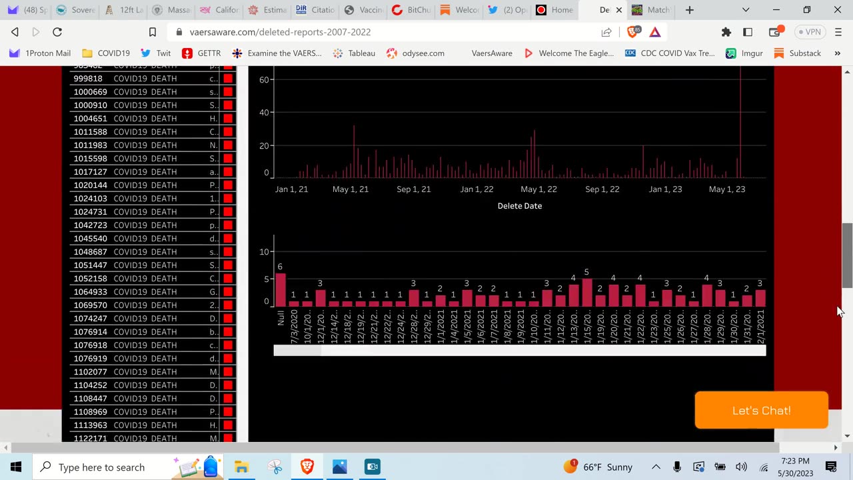The width and height of the screenshot is (853, 480).
Task: Click the Null bar labeled 6
Action: tap(280, 290)
